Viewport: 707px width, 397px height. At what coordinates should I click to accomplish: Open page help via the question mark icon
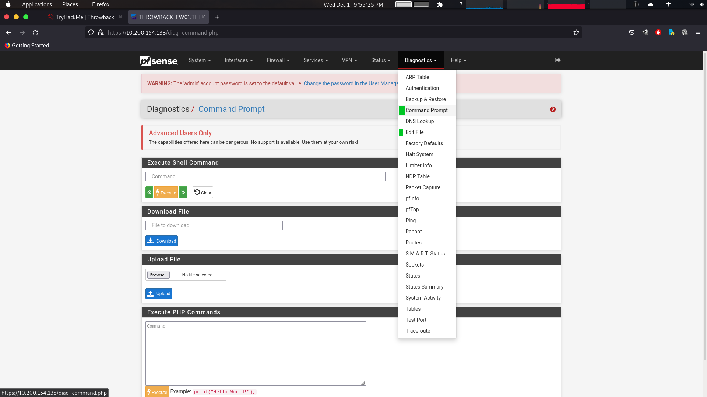point(553,109)
